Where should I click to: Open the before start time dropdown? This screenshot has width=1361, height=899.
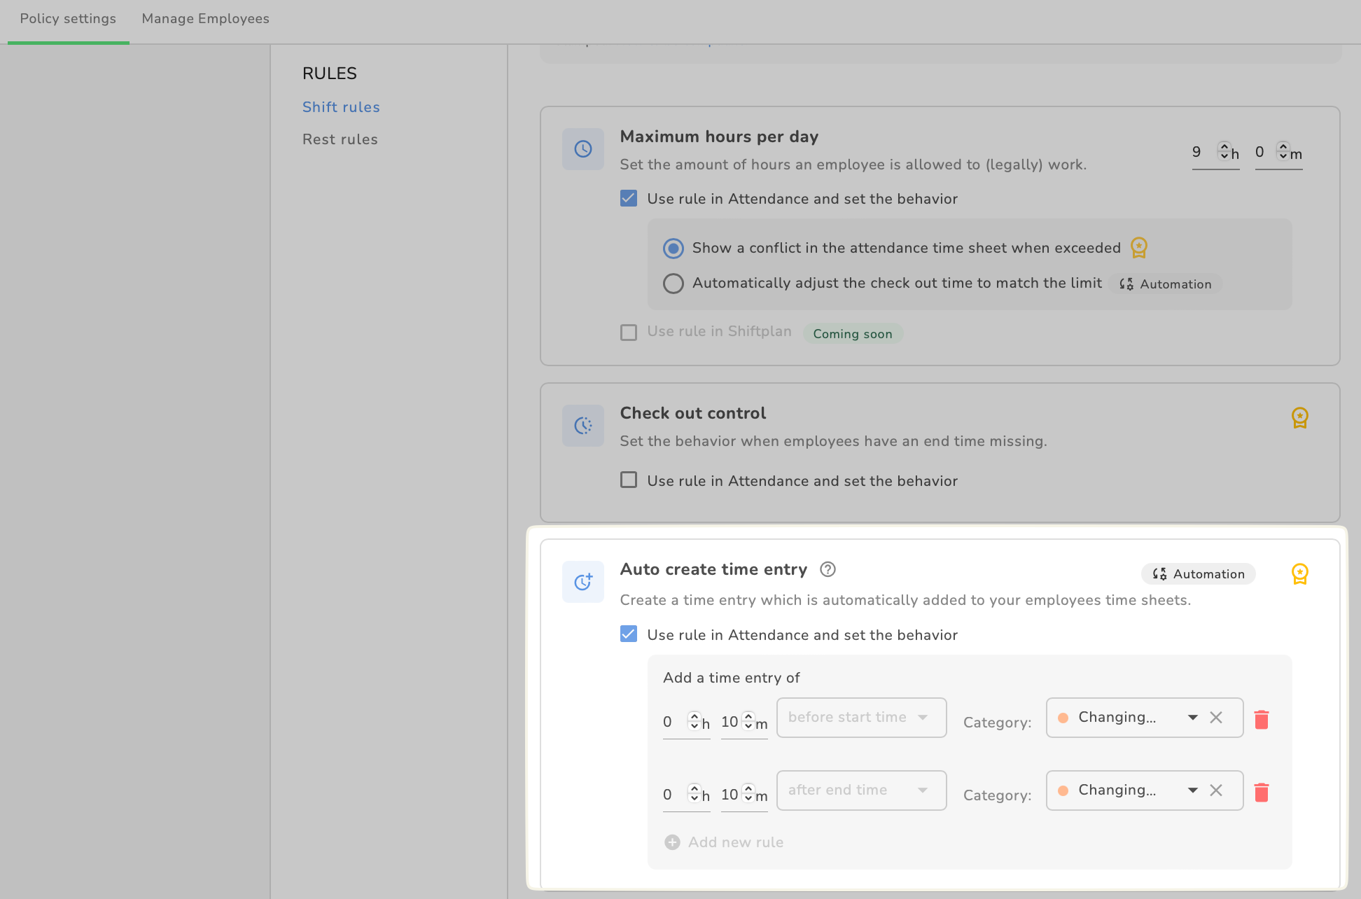pos(861,718)
